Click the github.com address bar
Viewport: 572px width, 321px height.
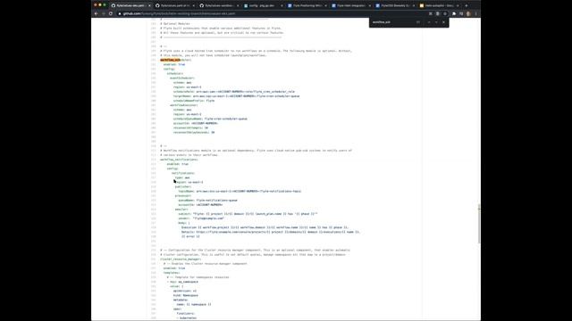point(270,13)
